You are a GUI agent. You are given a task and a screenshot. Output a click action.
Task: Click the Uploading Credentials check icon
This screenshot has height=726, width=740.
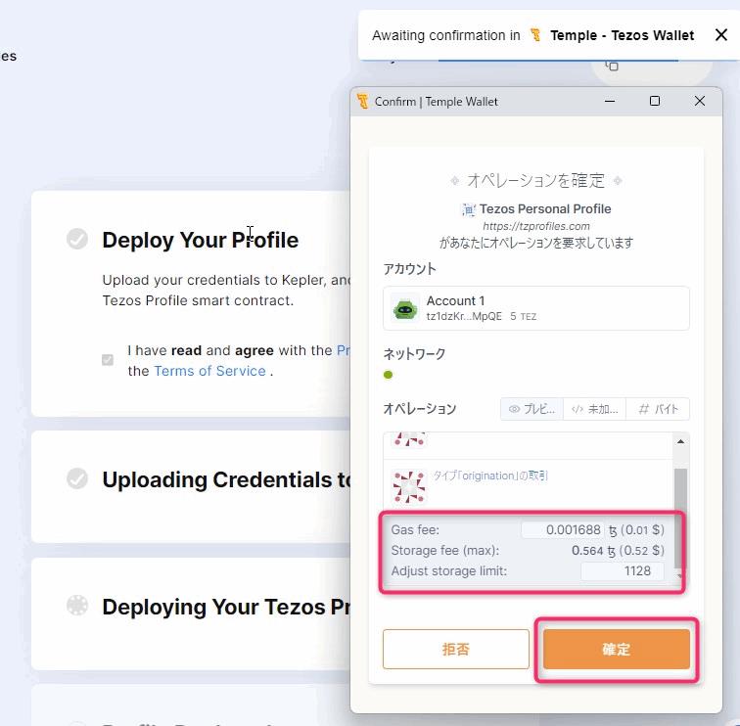point(77,478)
